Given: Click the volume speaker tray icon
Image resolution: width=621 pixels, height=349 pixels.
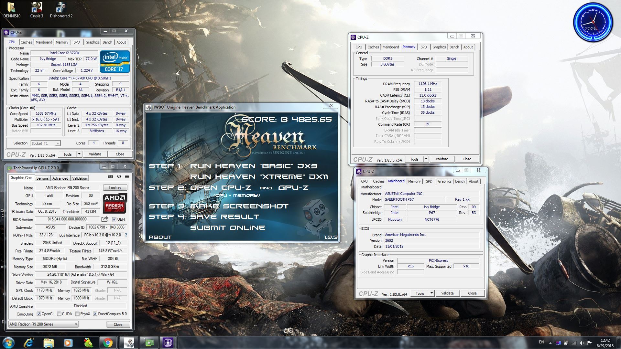Looking at the screenshot, I should coord(582,343).
